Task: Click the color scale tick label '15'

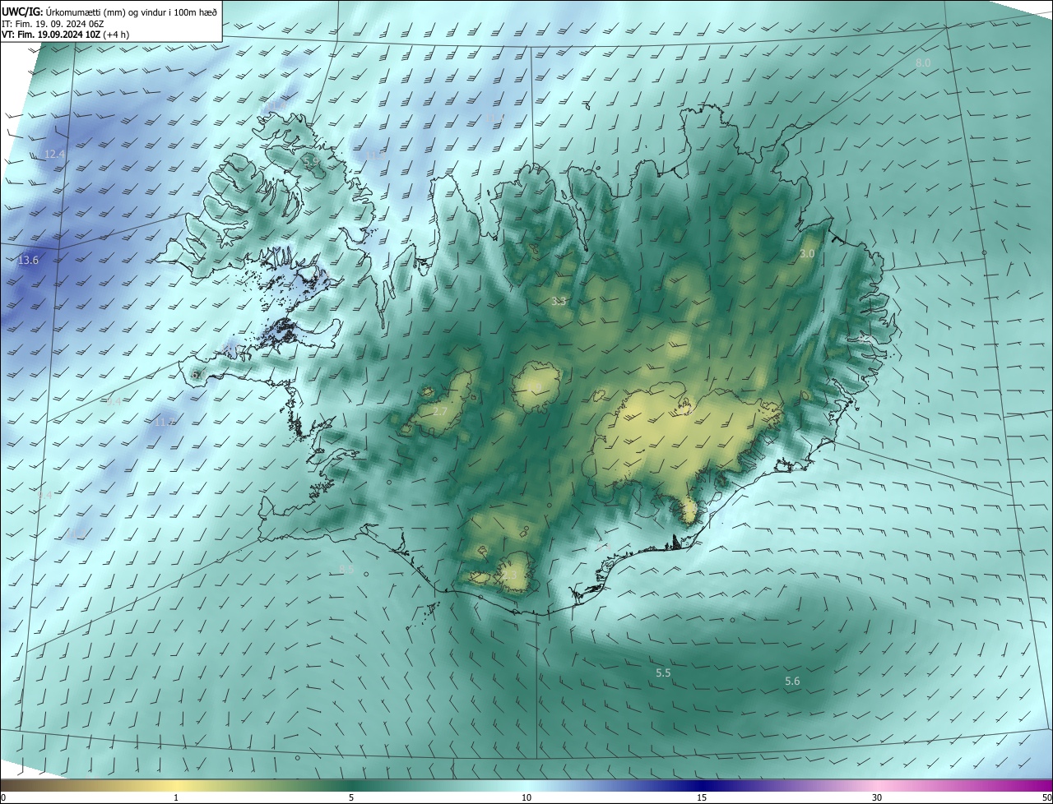Action: [x=702, y=798]
